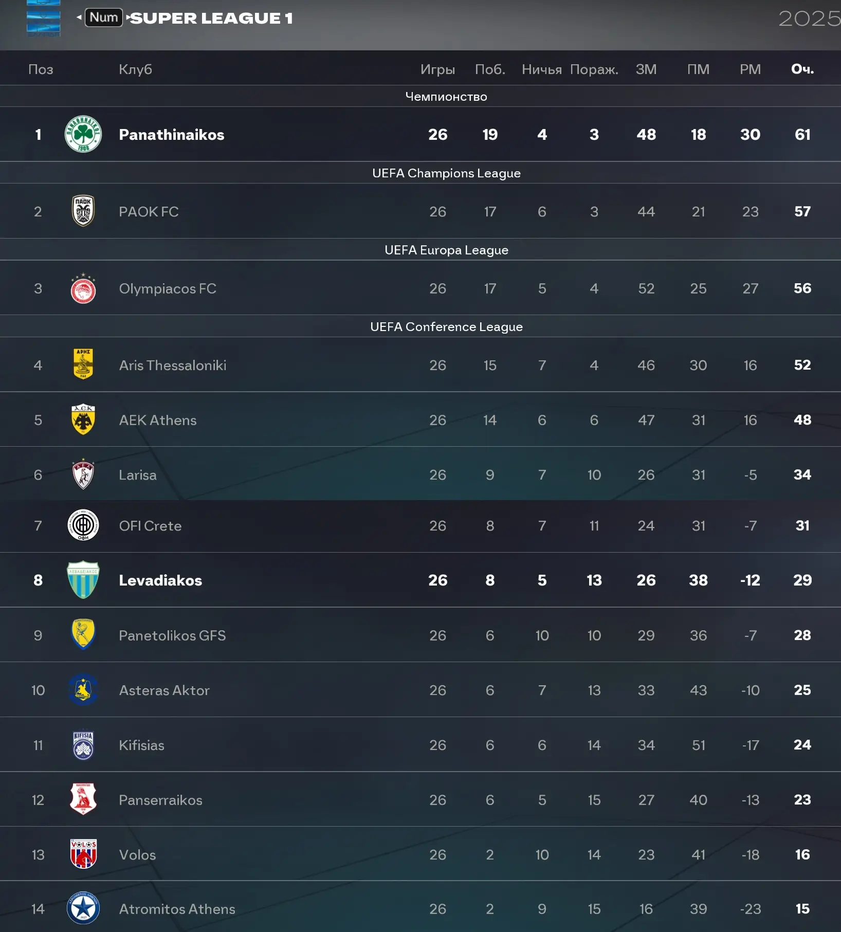Viewport: 841px width, 932px height.
Task: Click the Larisa club crest
Action: coord(83,474)
